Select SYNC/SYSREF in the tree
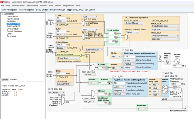This screenshot has width=194, height=119. pos(13,26)
